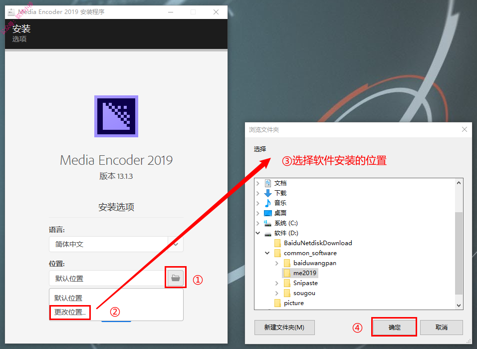Expand the sougou folder node
The image size is (477, 349).
276,293
